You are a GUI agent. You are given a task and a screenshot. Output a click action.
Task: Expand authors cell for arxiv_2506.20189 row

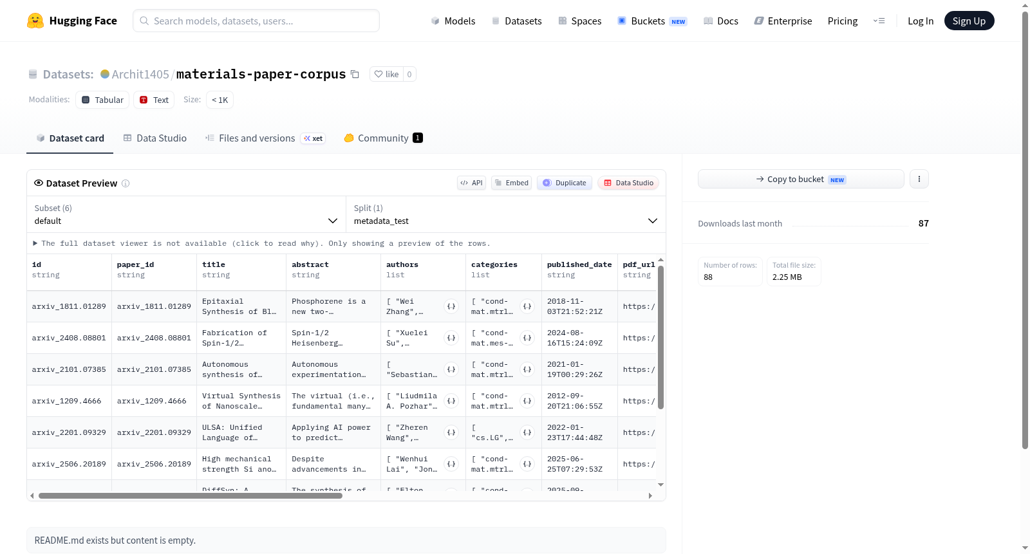[451, 464]
